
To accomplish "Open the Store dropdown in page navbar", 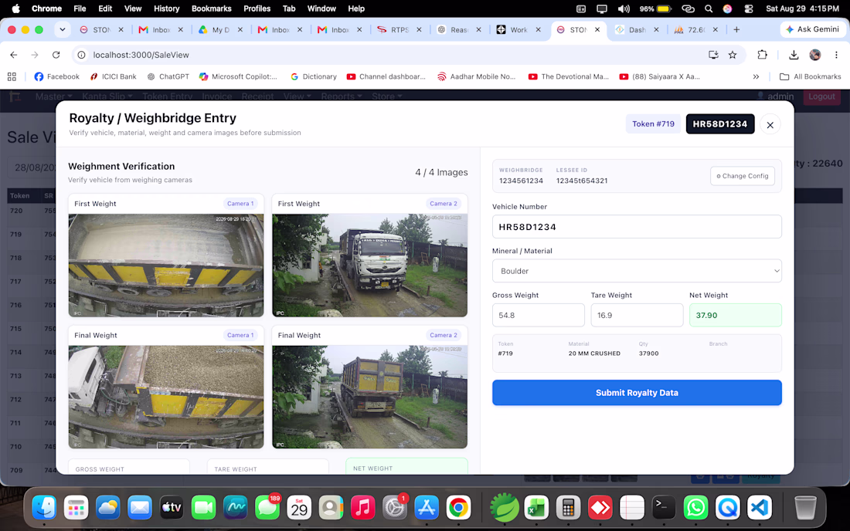I will (386, 96).
